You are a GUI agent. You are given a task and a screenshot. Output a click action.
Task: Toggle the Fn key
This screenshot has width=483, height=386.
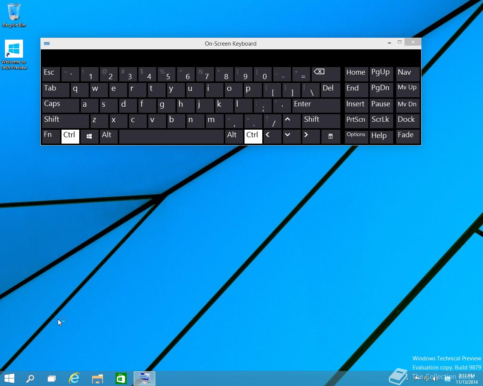click(51, 136)
